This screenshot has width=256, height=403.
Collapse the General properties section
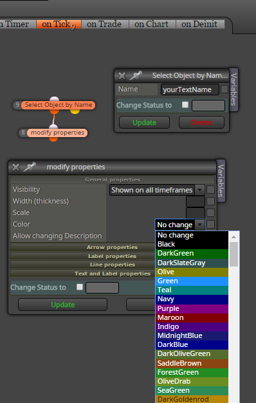pyautogui.click(x=112, y=180)
